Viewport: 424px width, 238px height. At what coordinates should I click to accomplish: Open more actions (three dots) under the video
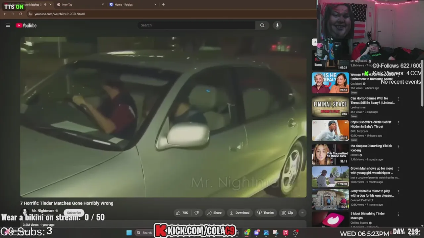pos(302,213)
